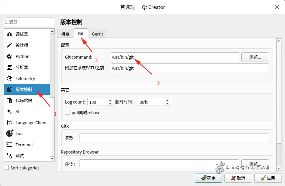Open the Lua icon category
The width and height of the screenshot is (285, 186).
pos(9,134)
